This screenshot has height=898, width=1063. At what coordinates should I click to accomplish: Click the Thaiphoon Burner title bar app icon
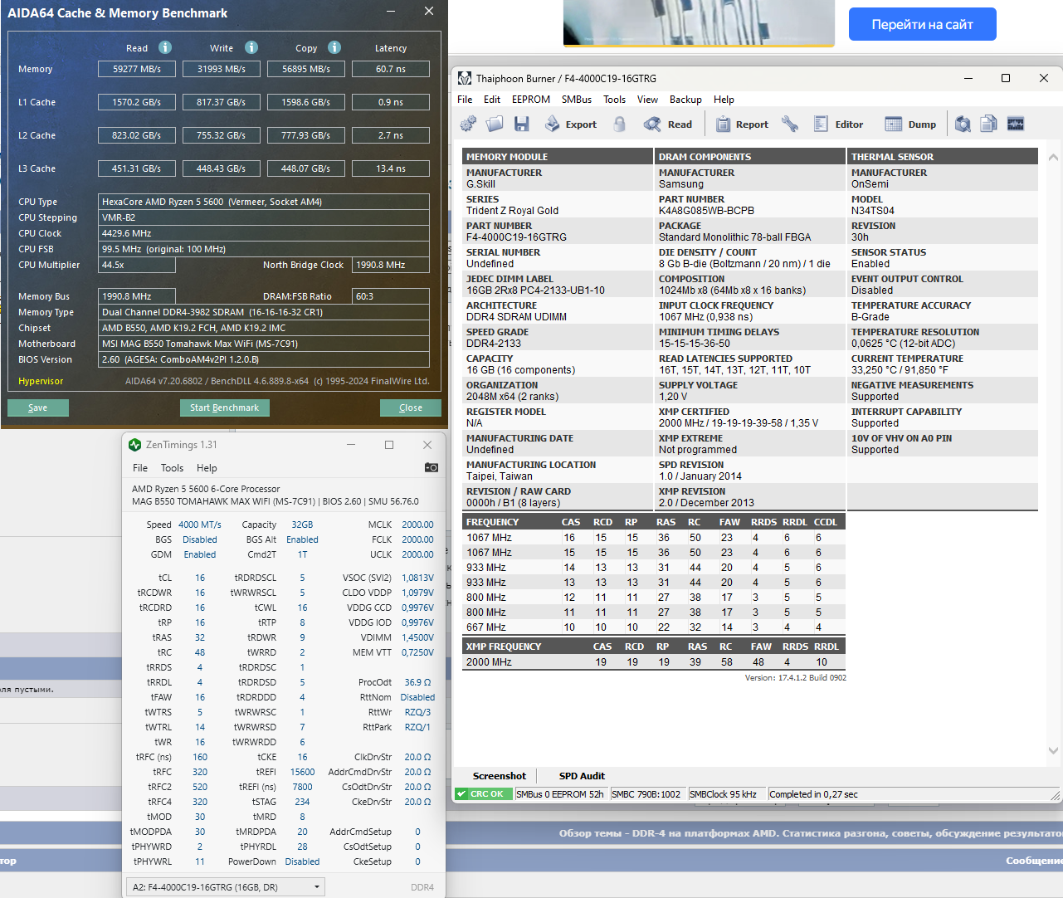[x=465, y=78]
